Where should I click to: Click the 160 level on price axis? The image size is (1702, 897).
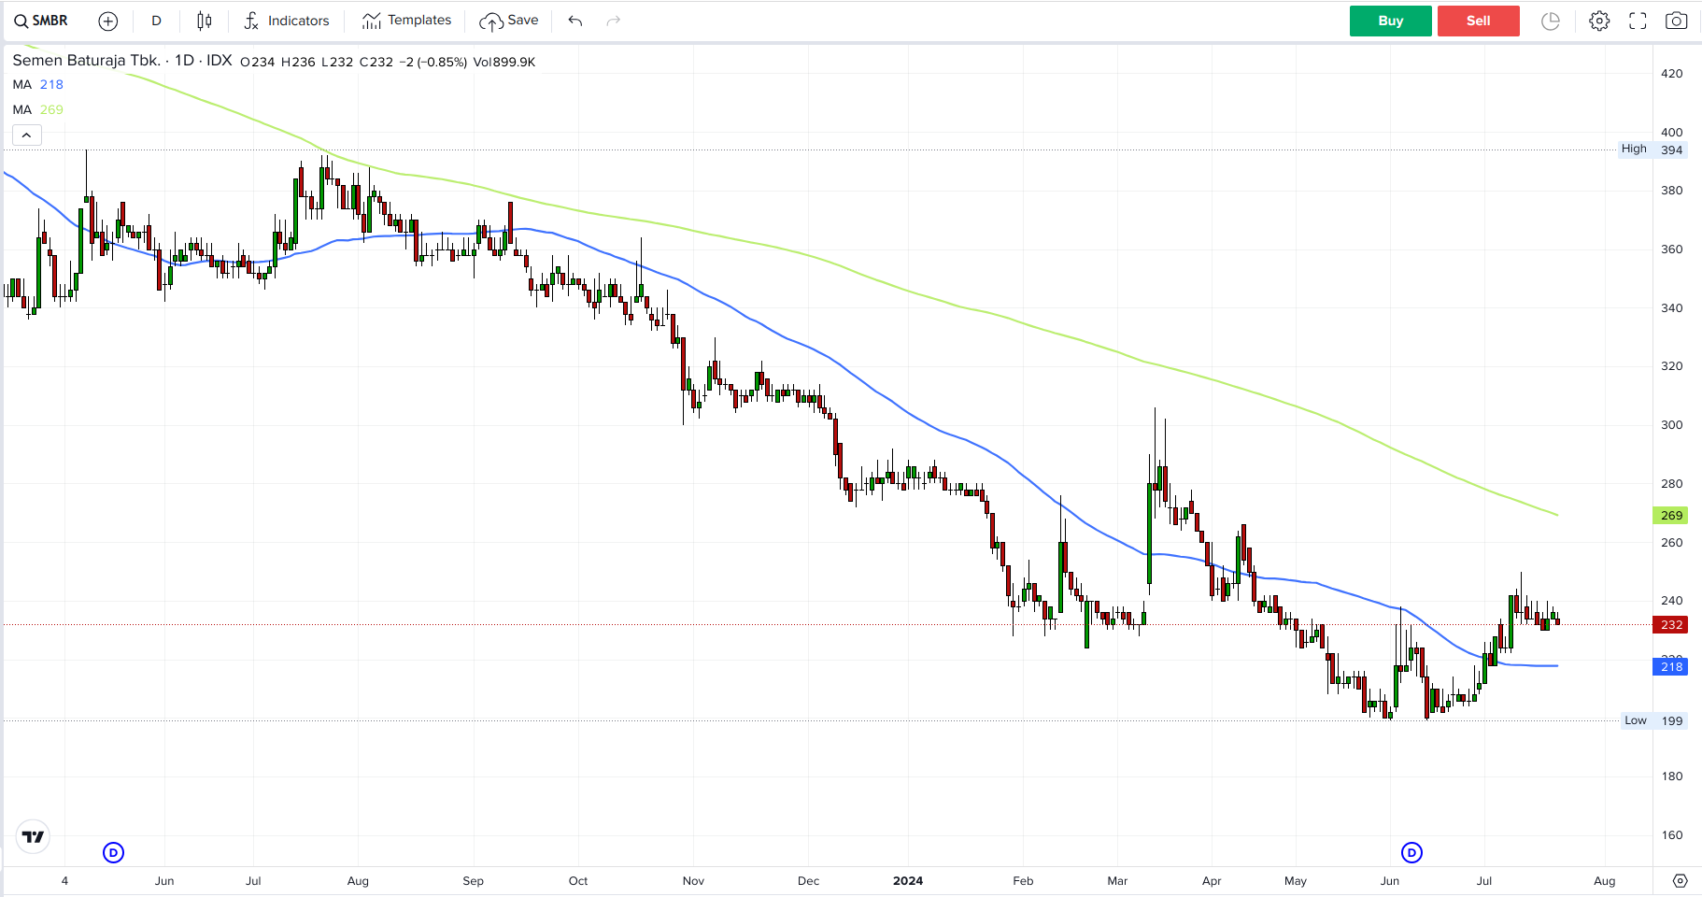point(1671,834)
